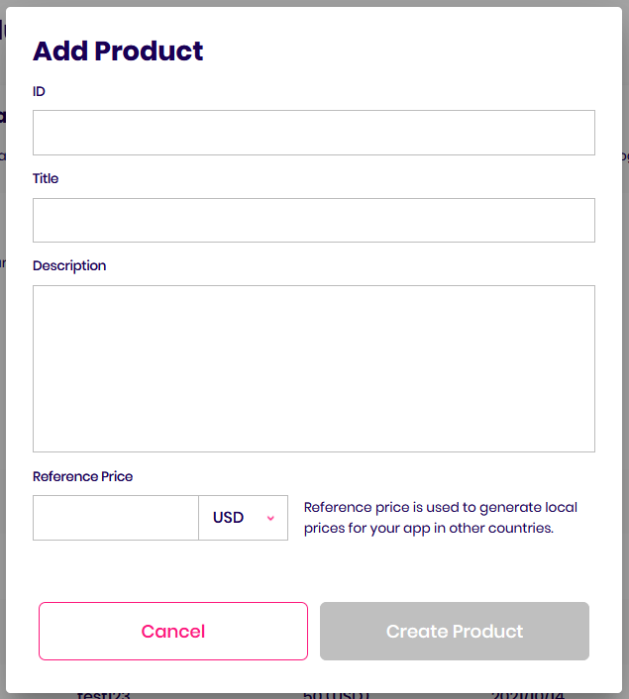Viewport: 629px width, 699px height.
Task: Select the test123 row behind the dialog
Action: [x=103, y=695]
